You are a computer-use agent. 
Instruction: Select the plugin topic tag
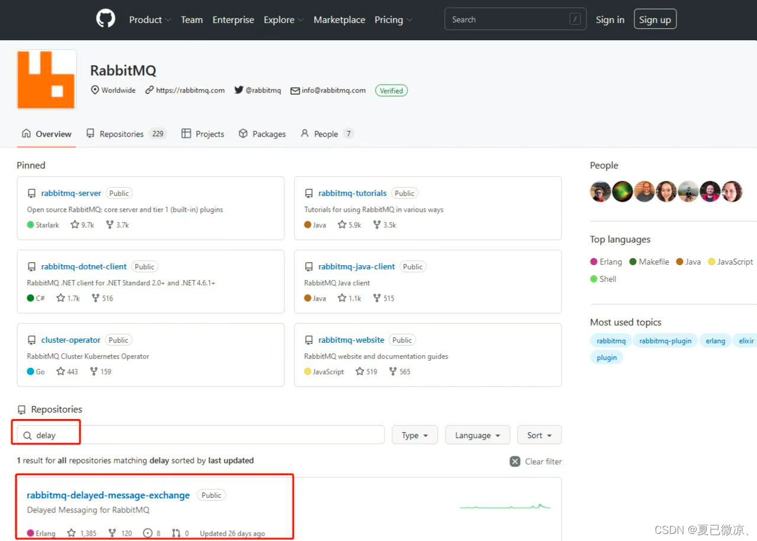607,357
